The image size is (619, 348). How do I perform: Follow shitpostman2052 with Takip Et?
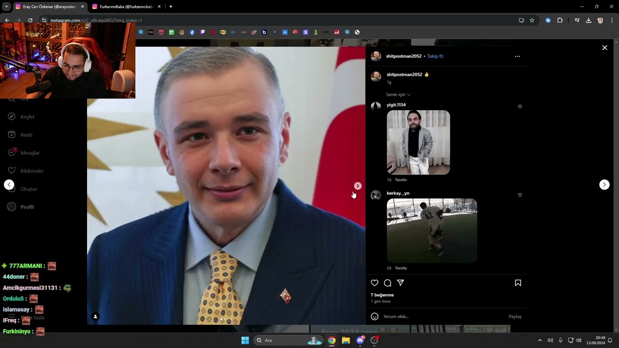coord(435,56)
